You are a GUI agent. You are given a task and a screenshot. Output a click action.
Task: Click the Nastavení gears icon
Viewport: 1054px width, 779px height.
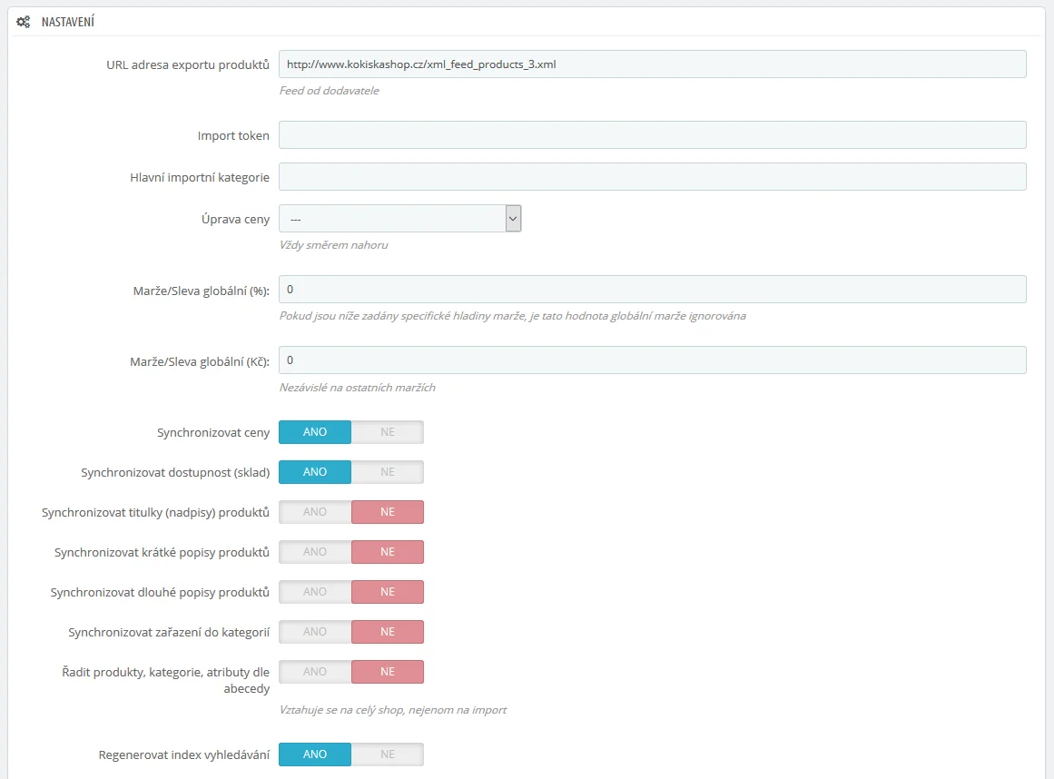tap(24, 21)
